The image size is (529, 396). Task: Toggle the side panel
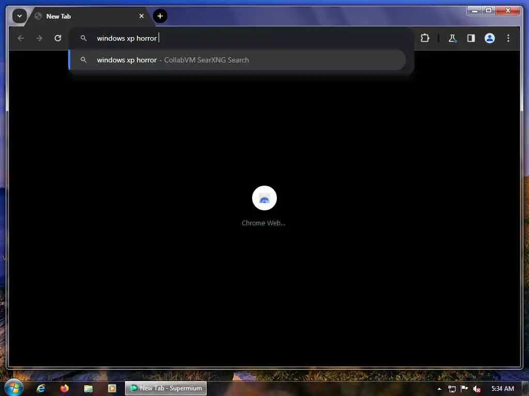click(x=471, y=38)
